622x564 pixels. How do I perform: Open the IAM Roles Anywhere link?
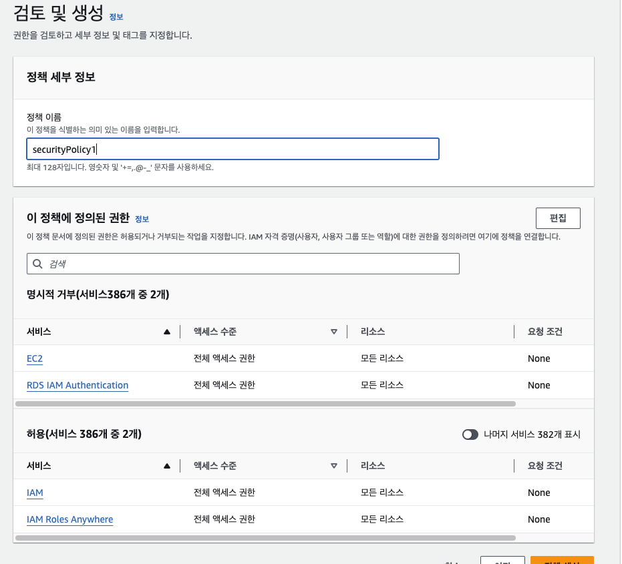[69, 519]
